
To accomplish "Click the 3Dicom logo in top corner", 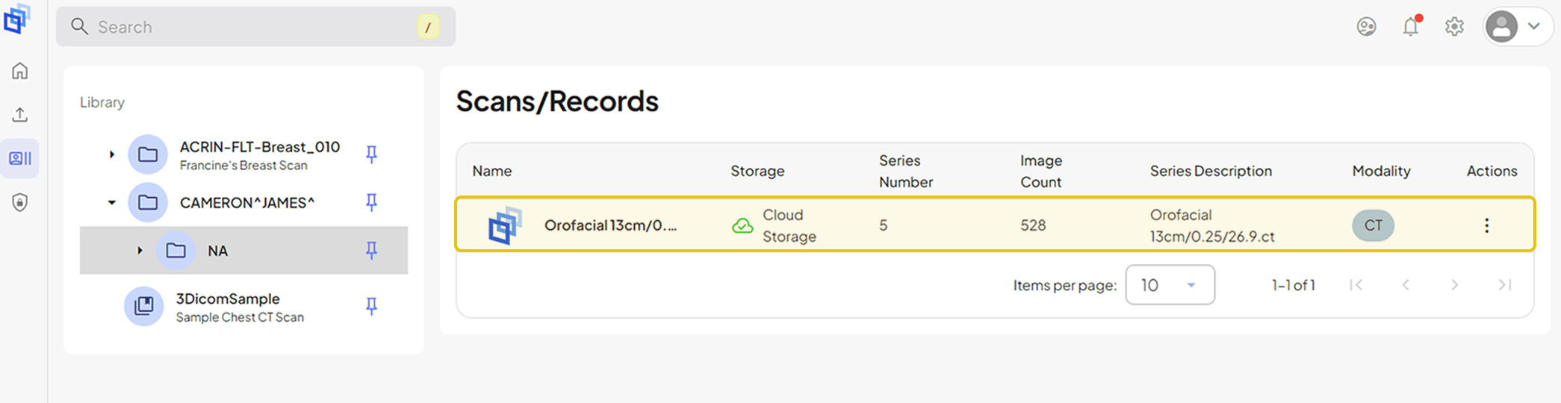I will pyautogui.click(x=17, y=19).
